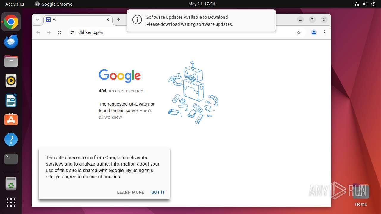Click the Software Updates notification
The height and width of the screenshot is (214, 381).
pyautogui.click(x=201, y=21)
